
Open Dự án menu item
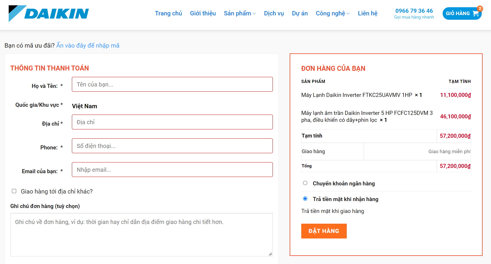point(300,13)
